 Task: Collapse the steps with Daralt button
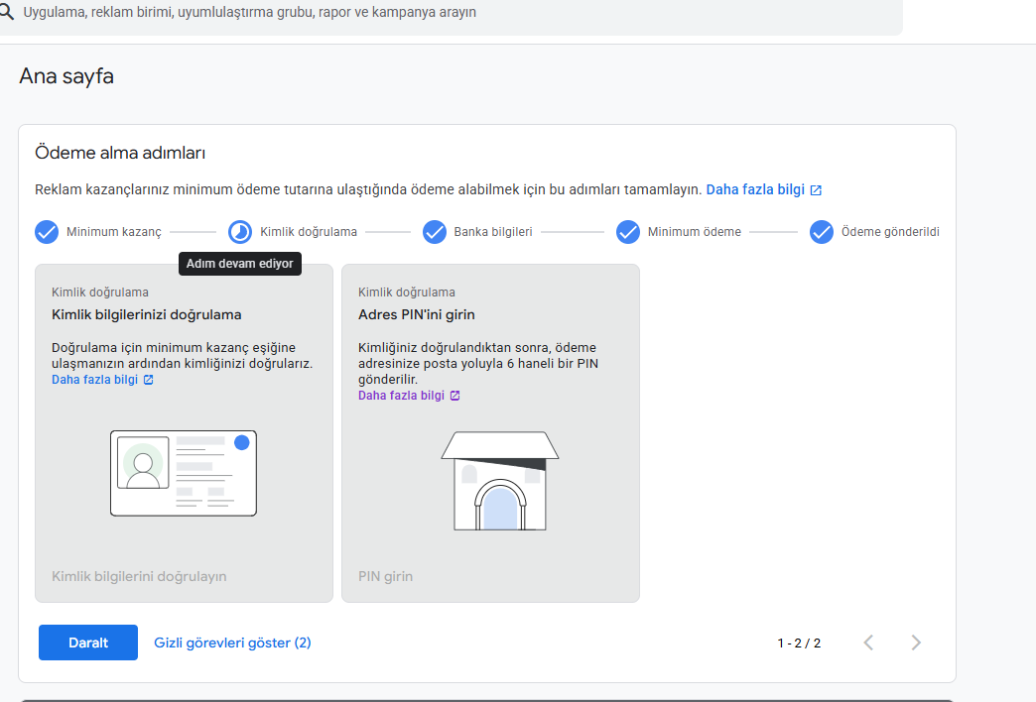coord(88,643)
